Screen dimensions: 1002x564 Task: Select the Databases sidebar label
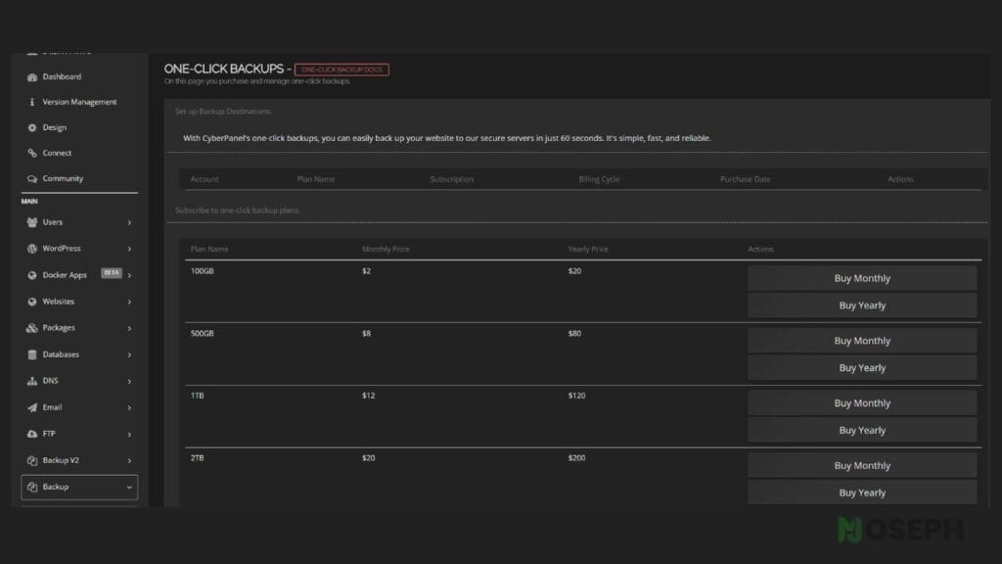61,354
